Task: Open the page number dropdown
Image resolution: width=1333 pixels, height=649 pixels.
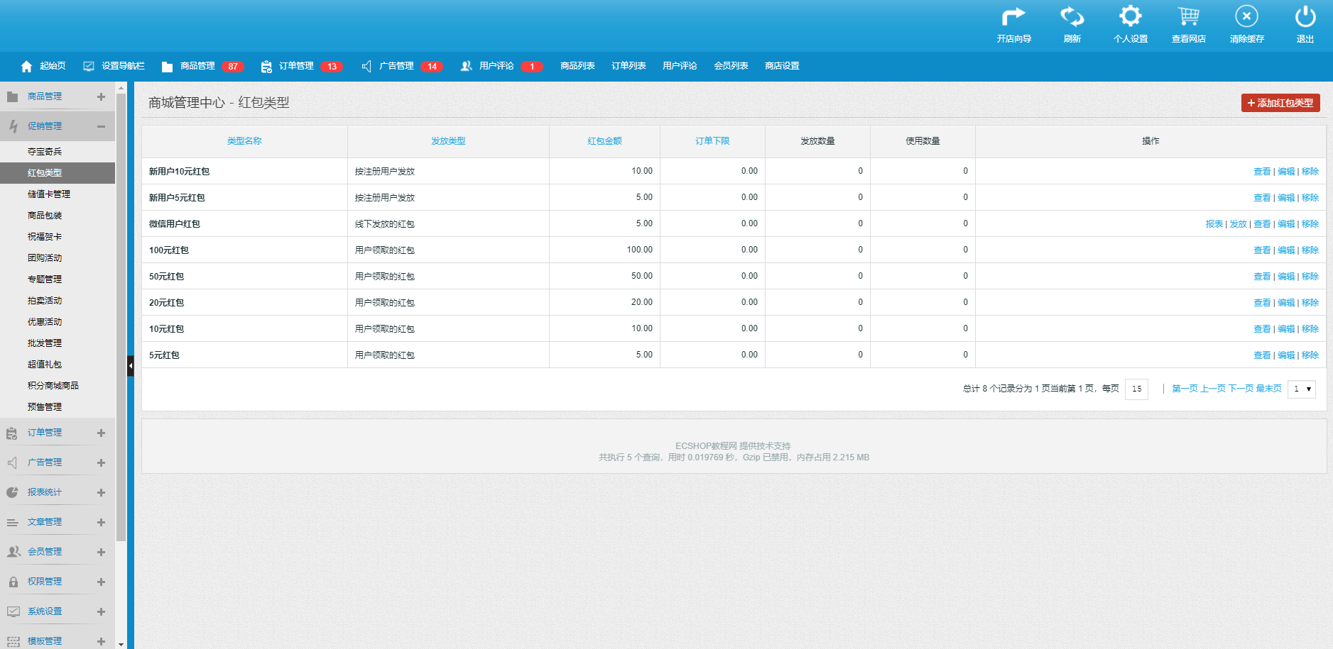Action: pyautogui.click(x=1301, y=389)
